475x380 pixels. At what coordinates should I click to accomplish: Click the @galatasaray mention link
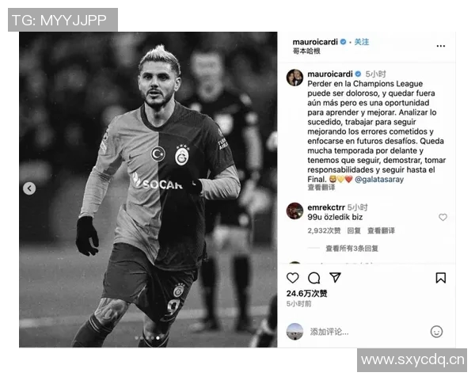(379, 180)
